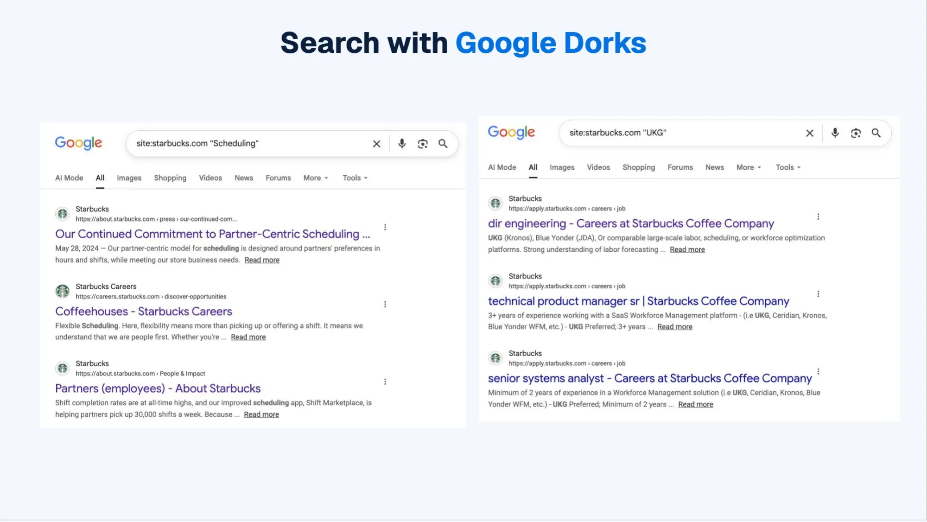927x522 pixels.
Task: Start voice search in UKG search bar
Action: pos(835,133)
